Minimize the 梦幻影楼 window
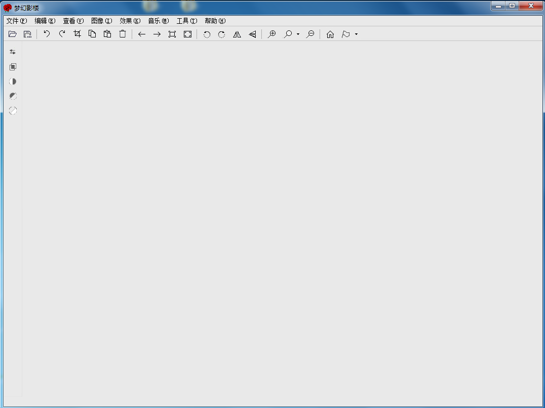The height and width of the screenshot is (408, 545). point(498,6)
